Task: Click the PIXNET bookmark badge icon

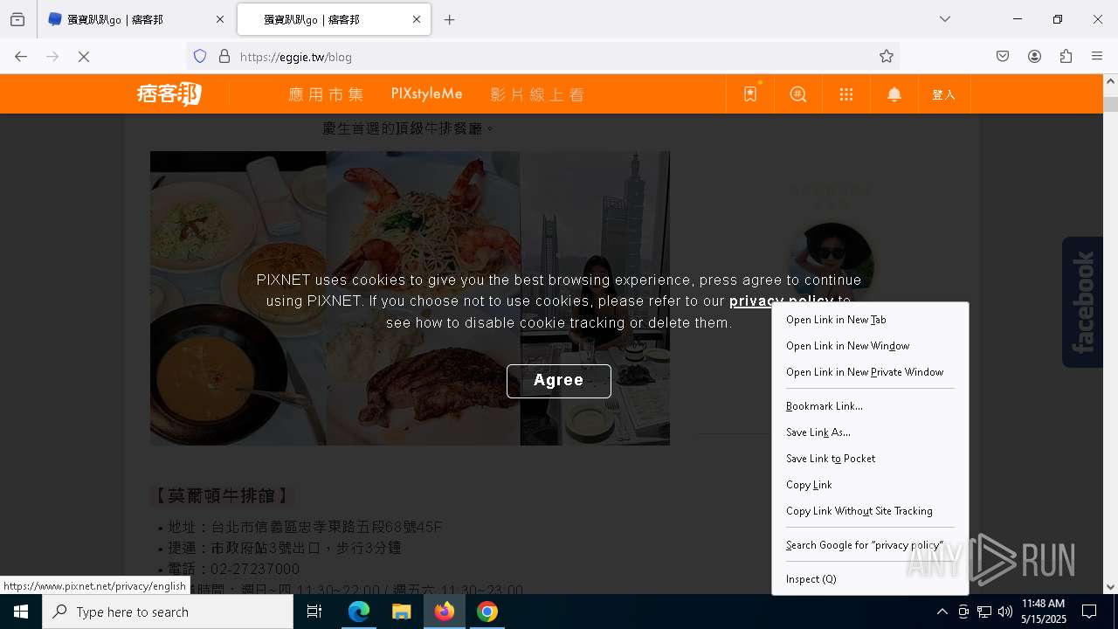Action: click(750, 93)
